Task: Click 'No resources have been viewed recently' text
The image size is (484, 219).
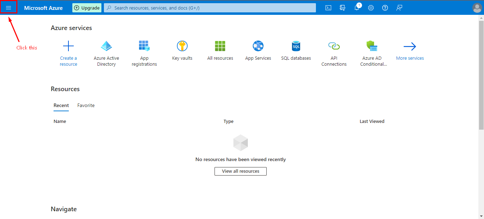Action: (x=240, y=159)
